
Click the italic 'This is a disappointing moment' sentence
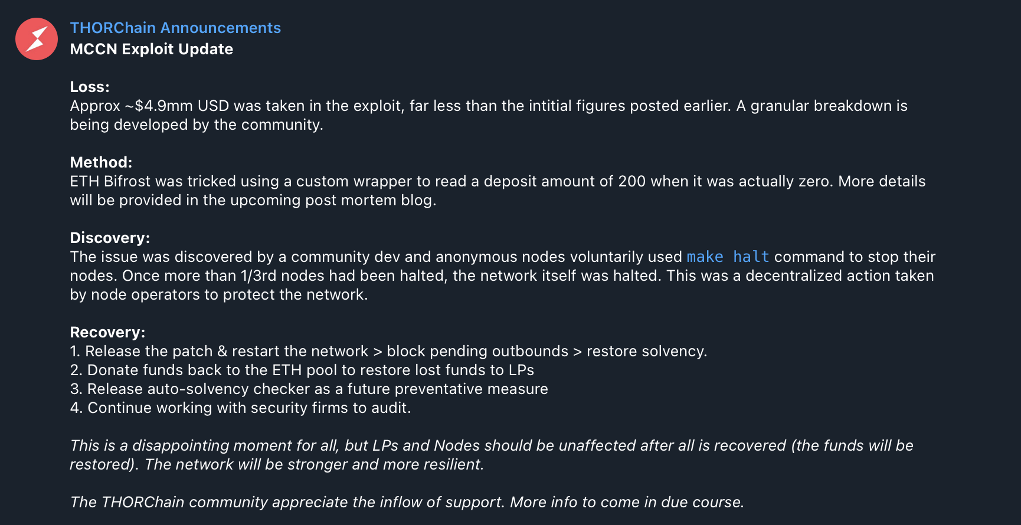(x=492, y=455)
